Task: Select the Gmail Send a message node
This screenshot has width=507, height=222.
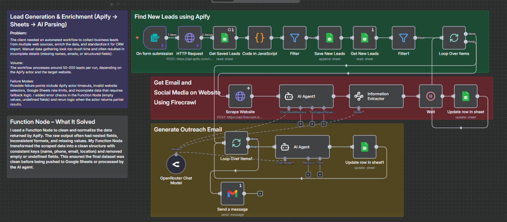Action: click(x=232, y=193)
